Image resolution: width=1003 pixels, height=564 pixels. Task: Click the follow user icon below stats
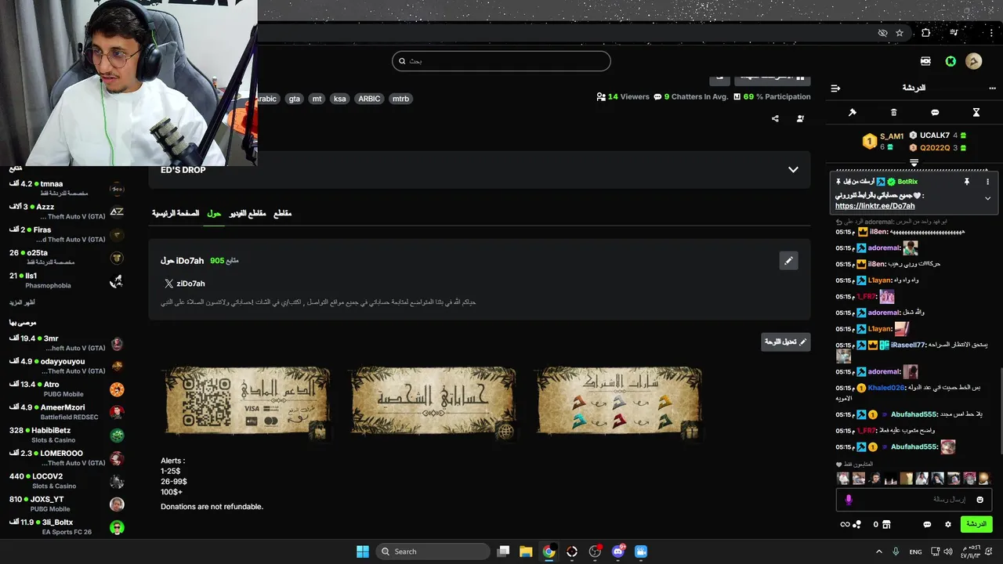pos(800,119)
